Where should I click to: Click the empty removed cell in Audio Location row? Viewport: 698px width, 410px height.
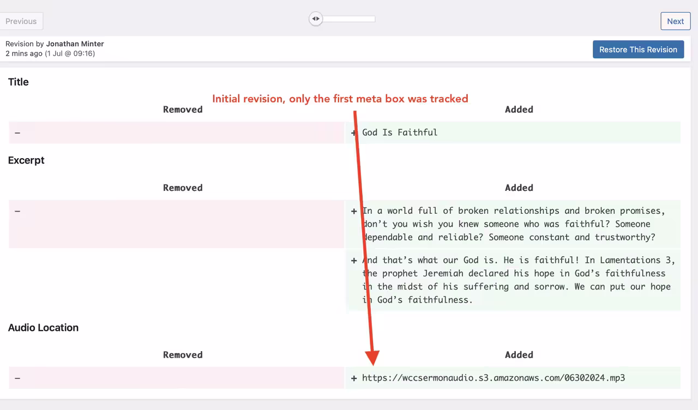tap(176, 378)
